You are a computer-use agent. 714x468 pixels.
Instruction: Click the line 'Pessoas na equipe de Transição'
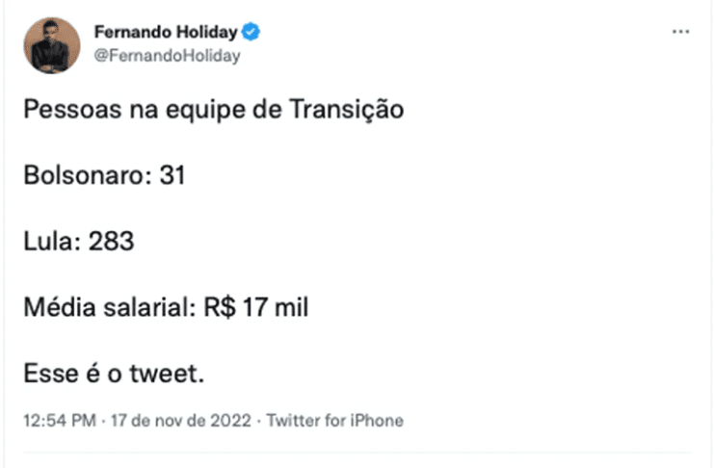pyautogui.click(x=214, y=110)
